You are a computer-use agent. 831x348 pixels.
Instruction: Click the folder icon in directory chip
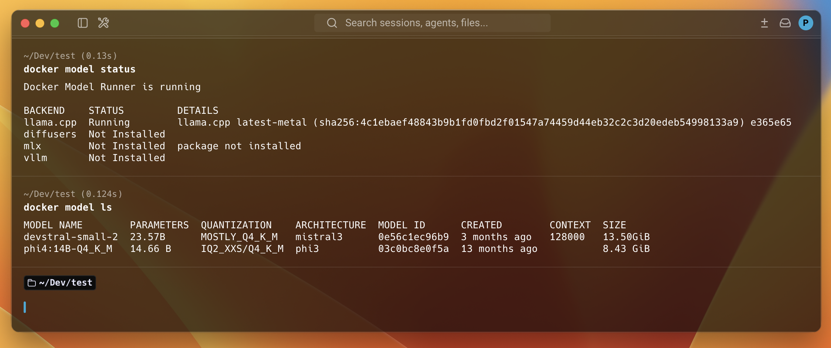click(x=32, y=283)
